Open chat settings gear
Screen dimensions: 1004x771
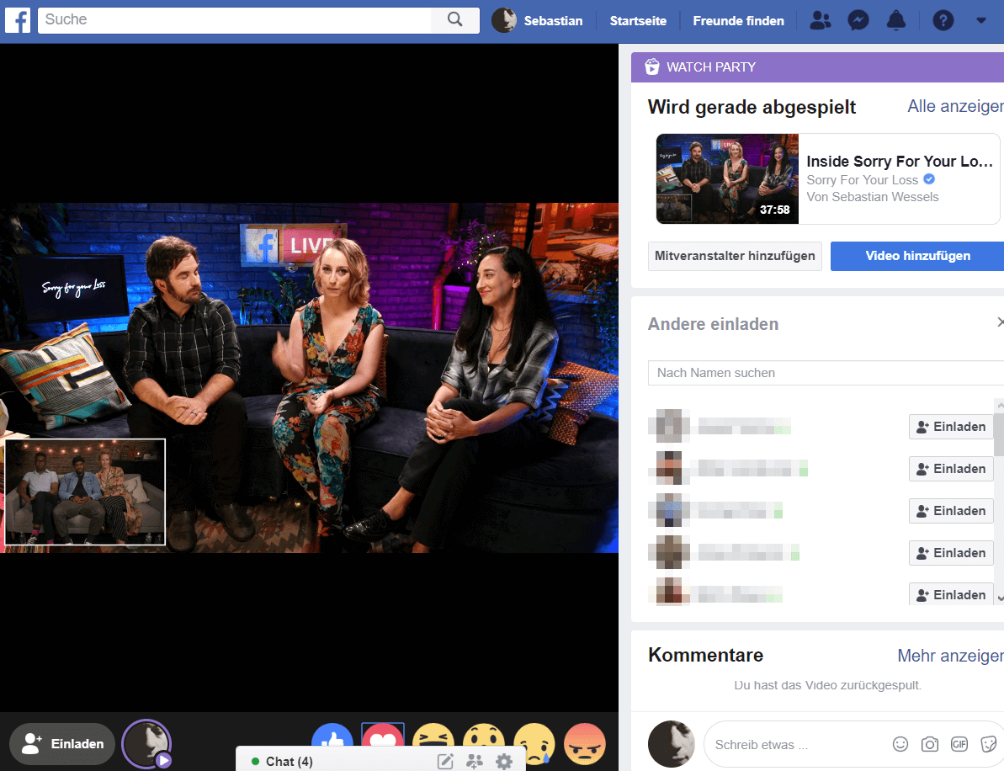click(505, 762)
